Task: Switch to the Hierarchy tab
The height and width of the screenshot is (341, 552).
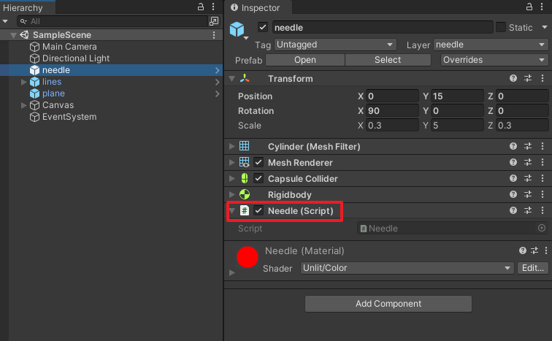Action: point(23,7)
